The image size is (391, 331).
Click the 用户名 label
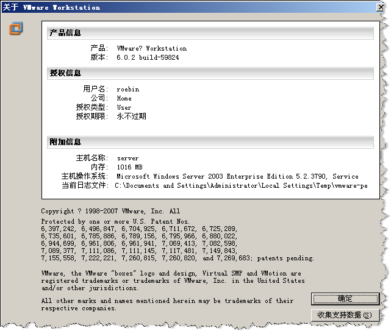[x=95, y=89]
